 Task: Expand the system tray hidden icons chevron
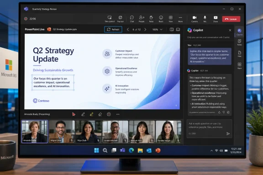(212, 151)
